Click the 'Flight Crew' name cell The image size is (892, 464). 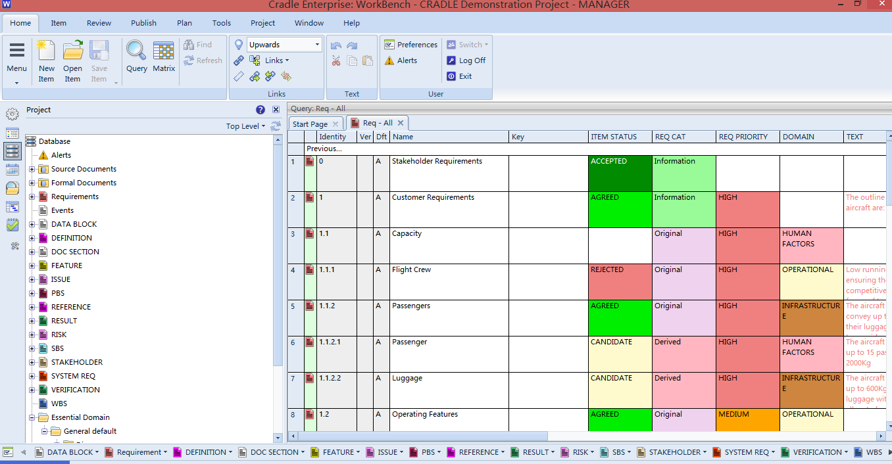tap(449, 282)
